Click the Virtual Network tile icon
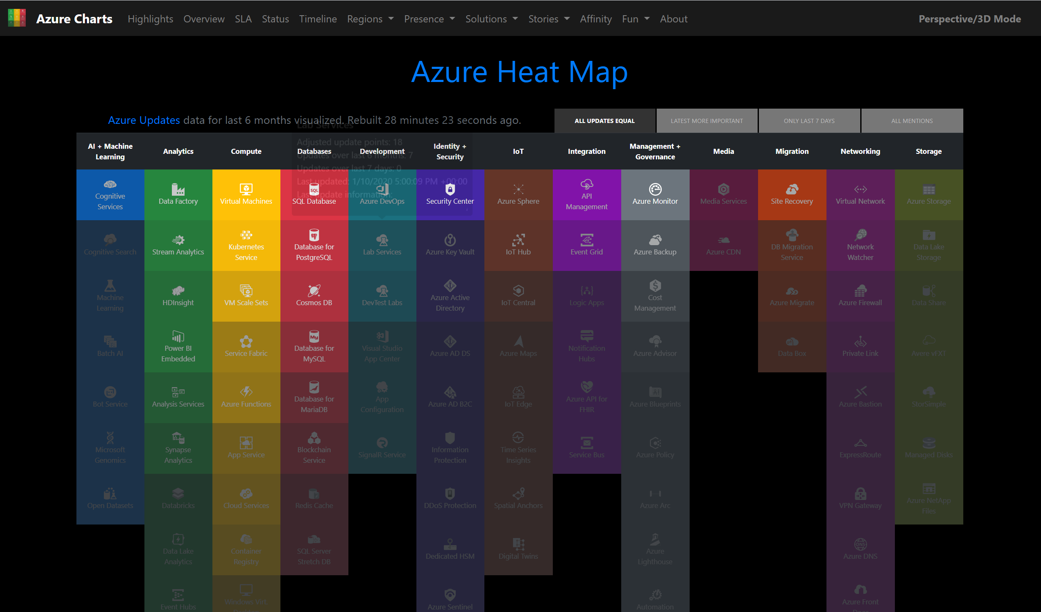This screenshot has height=612, width=1041. click(860, 189)
